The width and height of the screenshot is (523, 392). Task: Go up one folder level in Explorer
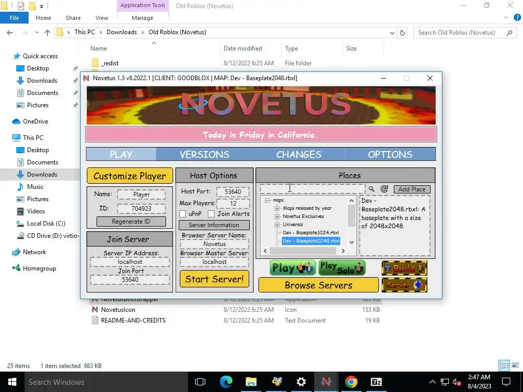[x=47, y=32]
